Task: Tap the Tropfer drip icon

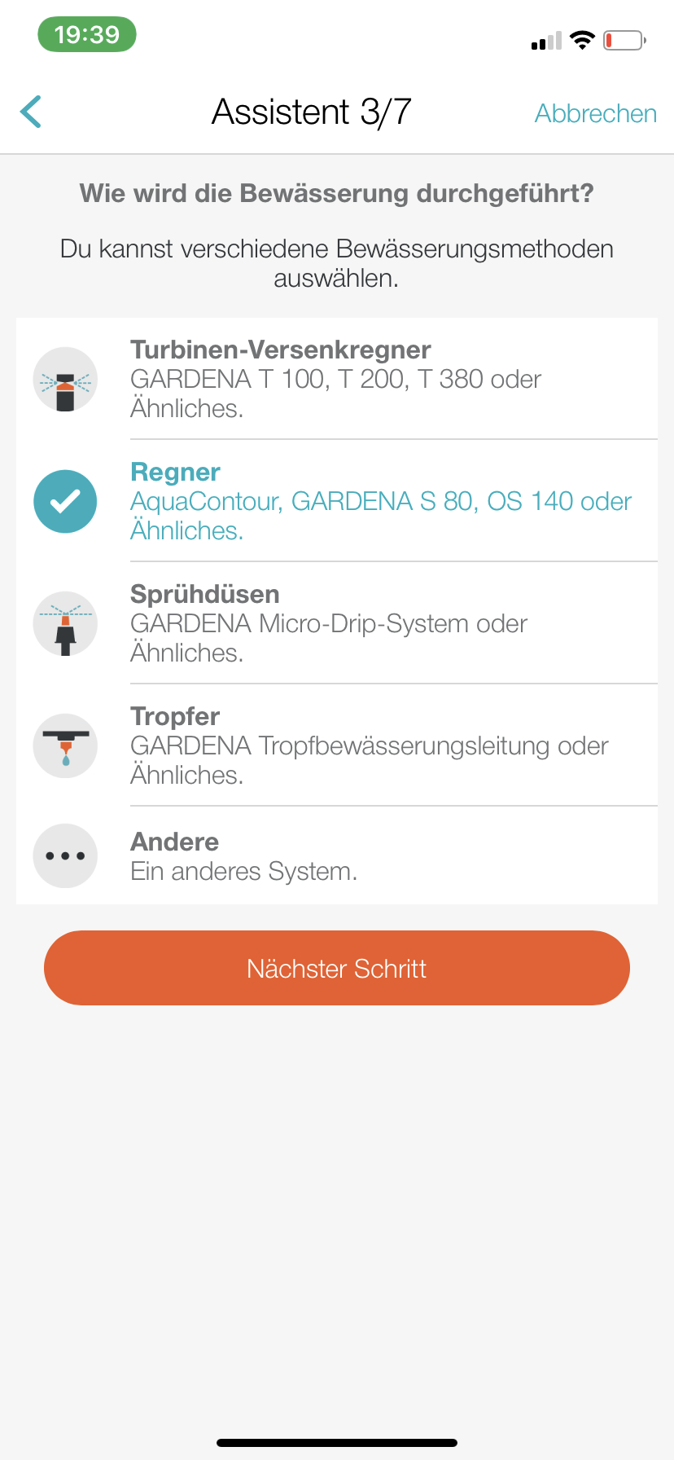Action: (x=65, y=746)
